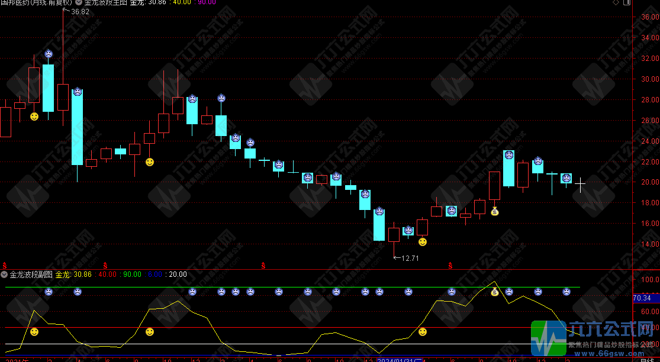Screen dimensions: 660x362
Task: Click the 金龙波段主图 indicator name
Action: click(x=105, y=3)
